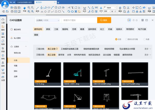Screen dimensions: 155x110
Task: Open cloud disk (云盘) in the sidebar
Action: click(3, 21)
